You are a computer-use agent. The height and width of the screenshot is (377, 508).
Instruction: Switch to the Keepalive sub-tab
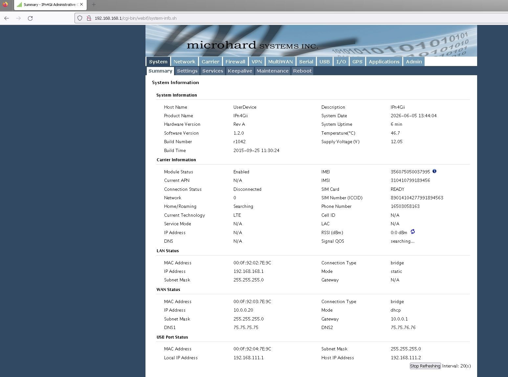240,71
